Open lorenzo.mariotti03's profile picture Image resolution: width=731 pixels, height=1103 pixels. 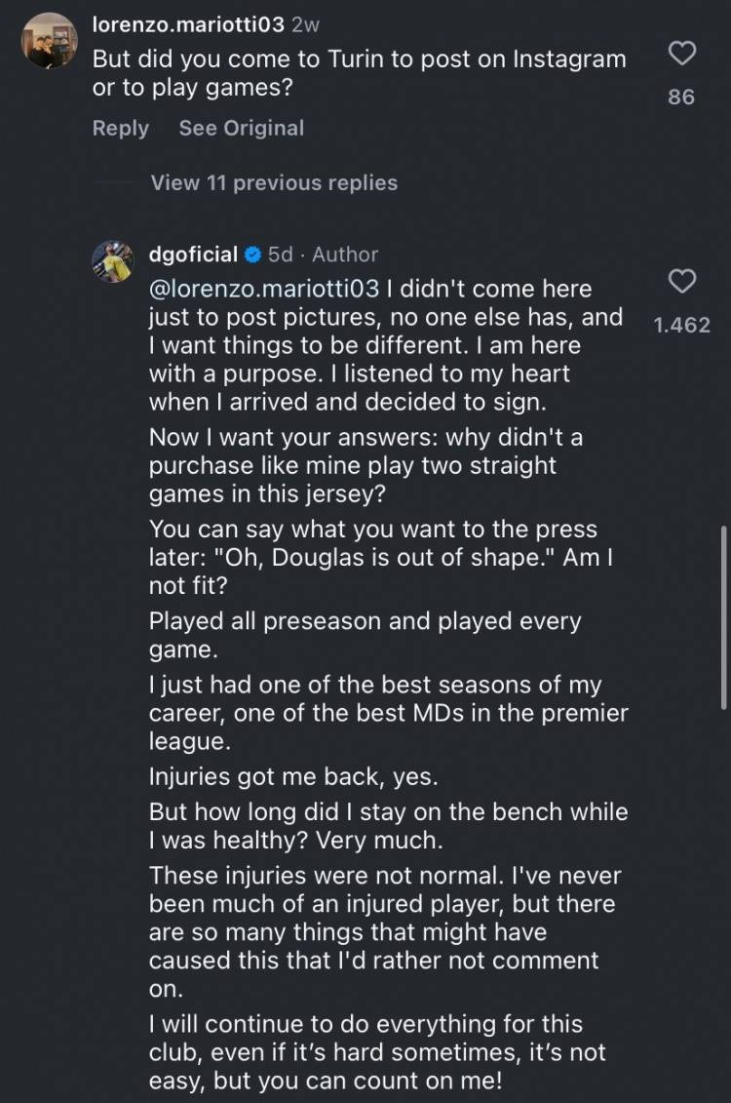tap(49, 41)
